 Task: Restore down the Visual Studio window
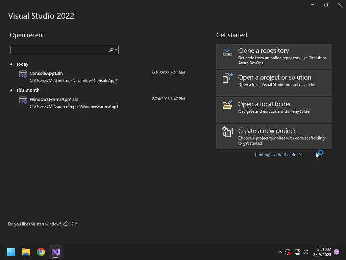326,5
